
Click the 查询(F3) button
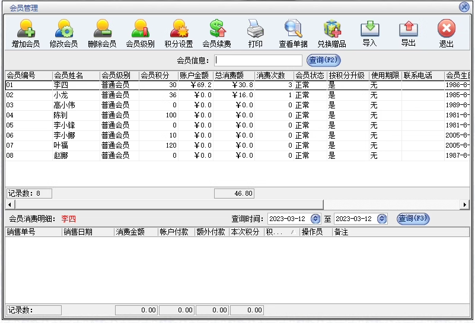(413, 218)
